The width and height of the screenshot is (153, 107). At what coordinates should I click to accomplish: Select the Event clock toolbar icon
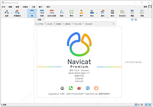click(71, 13)
